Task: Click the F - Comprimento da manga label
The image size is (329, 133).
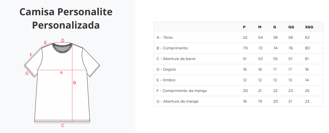Action: click(181, 91)
